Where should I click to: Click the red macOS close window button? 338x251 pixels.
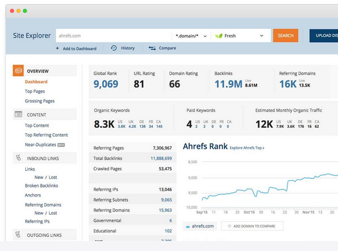12,11
